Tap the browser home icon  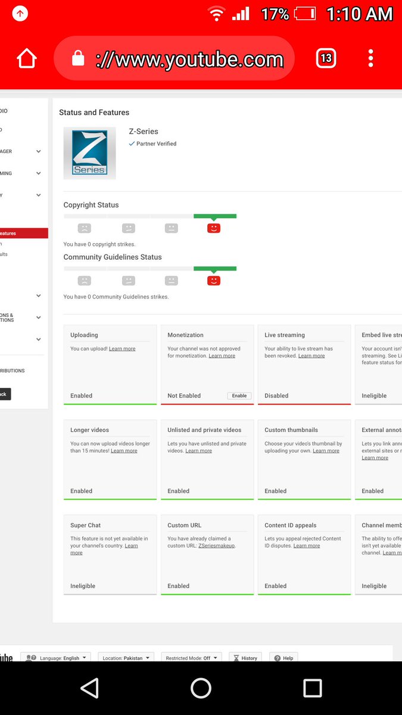coord(27,58)
